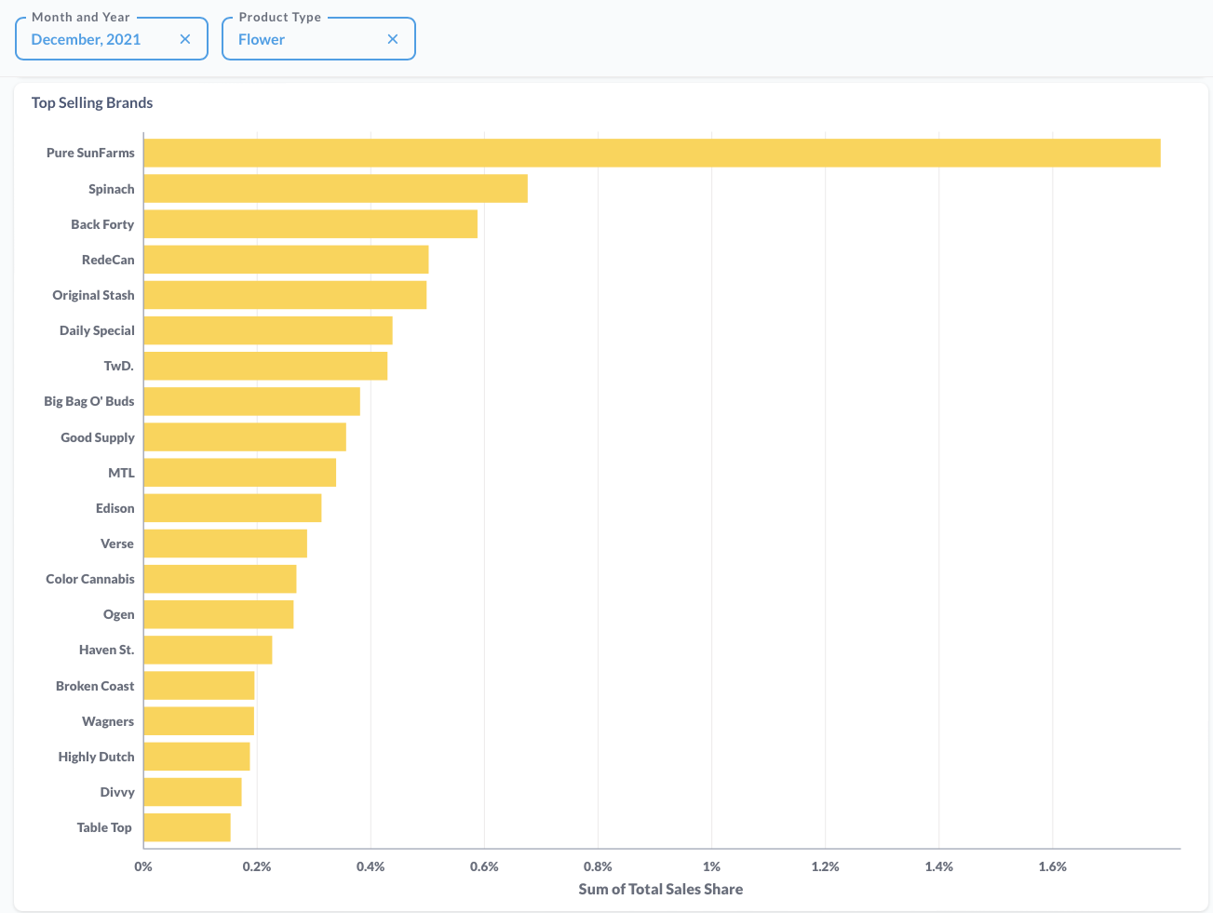Select the Daily Special bar
Screen dimensions: 1213x913
point(268,329)
